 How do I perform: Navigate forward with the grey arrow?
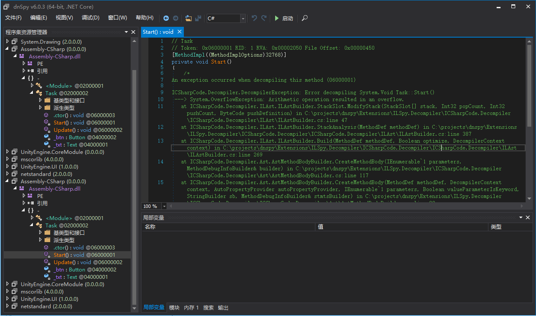point(176,18)
